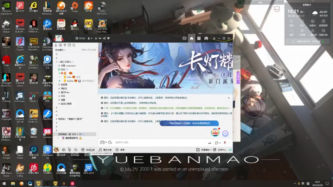The height and width of the screenshot is (187, 333).
Task: Expand the 蓝天Baby sub-channel
Action: pyautogui.click(x=59, y=92)
